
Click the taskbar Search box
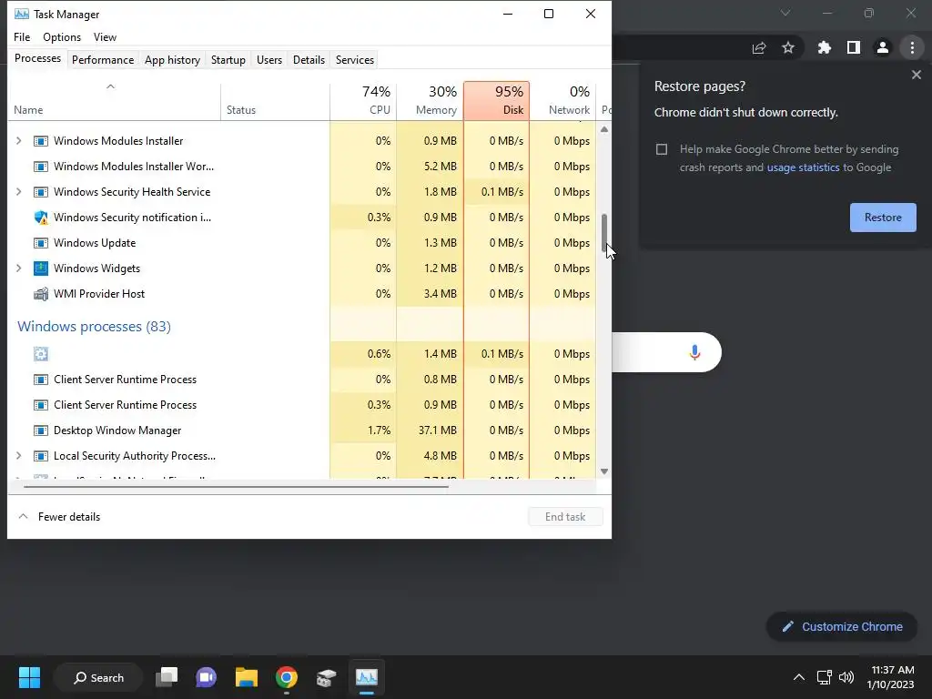point(98,677)
